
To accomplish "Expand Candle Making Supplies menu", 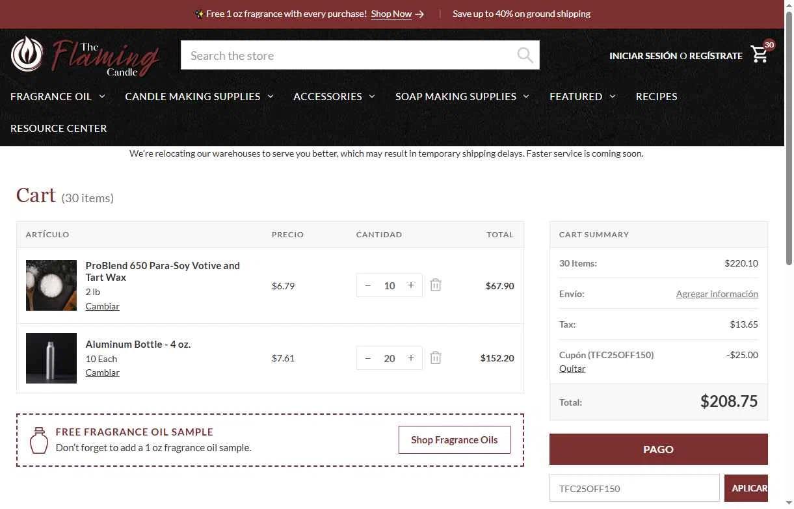I will click(199, 96).
